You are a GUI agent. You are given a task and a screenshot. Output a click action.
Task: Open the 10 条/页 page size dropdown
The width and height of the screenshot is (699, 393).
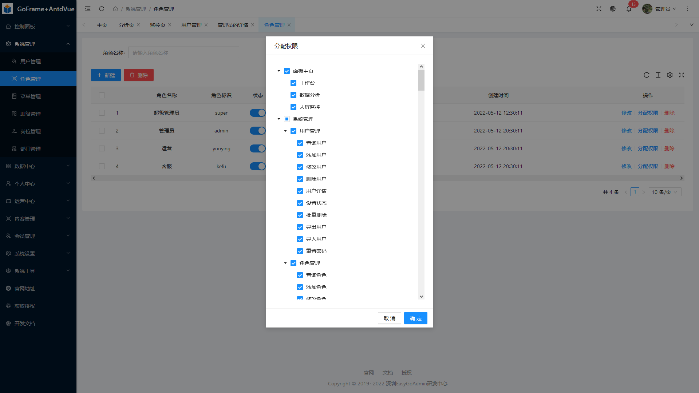[x=665, y=192]
